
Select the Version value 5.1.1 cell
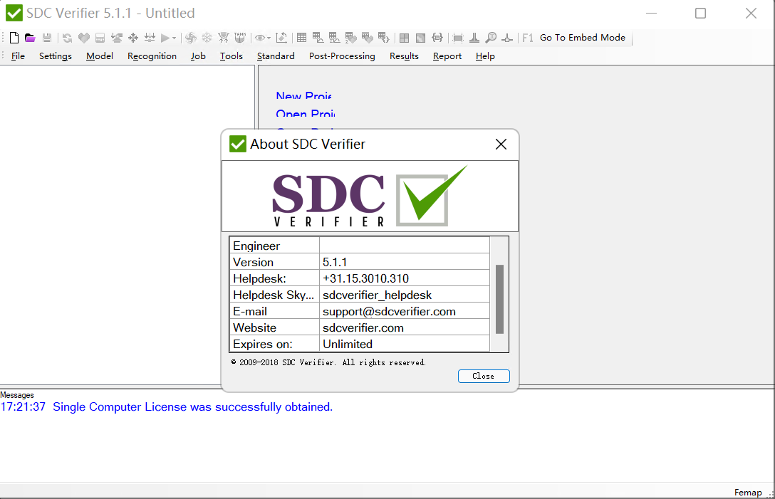pos(405,262)
